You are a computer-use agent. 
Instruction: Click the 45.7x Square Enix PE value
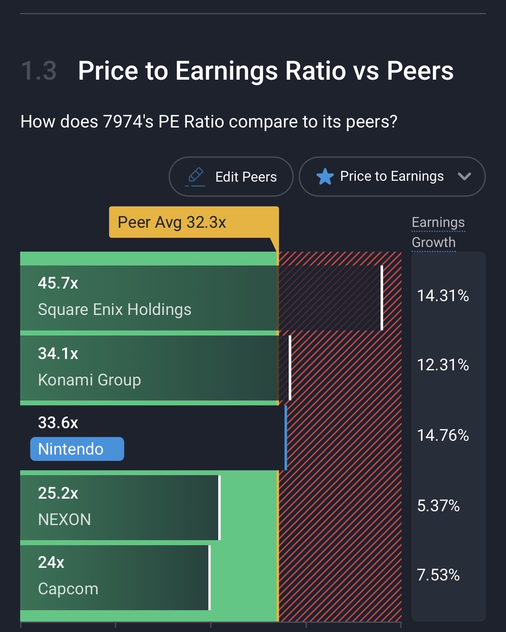coord(58,283)
